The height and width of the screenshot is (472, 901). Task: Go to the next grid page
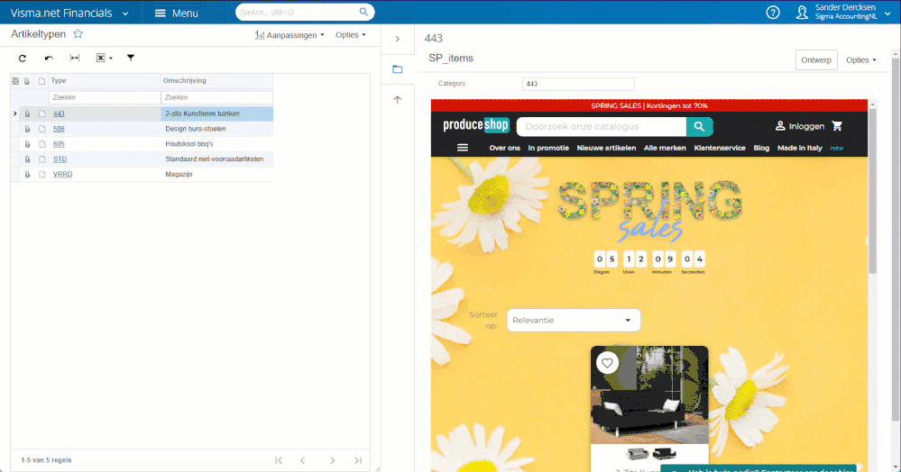332,460
